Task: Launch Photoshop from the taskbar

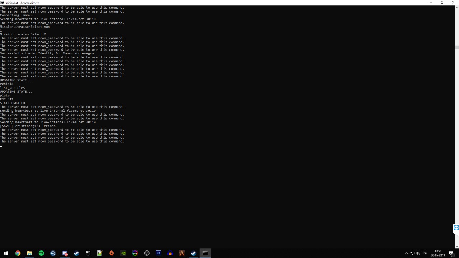Action: coord(158,253)
